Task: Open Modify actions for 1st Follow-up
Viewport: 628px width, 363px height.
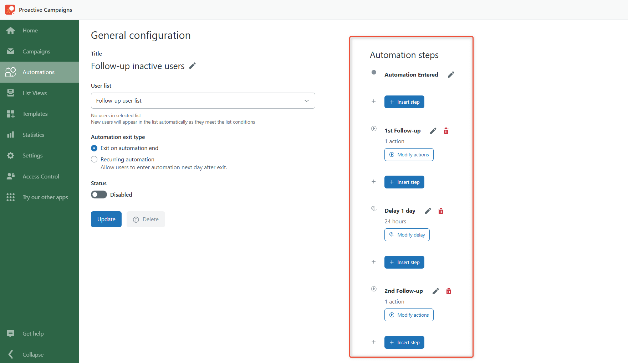Action: (409, 154)
